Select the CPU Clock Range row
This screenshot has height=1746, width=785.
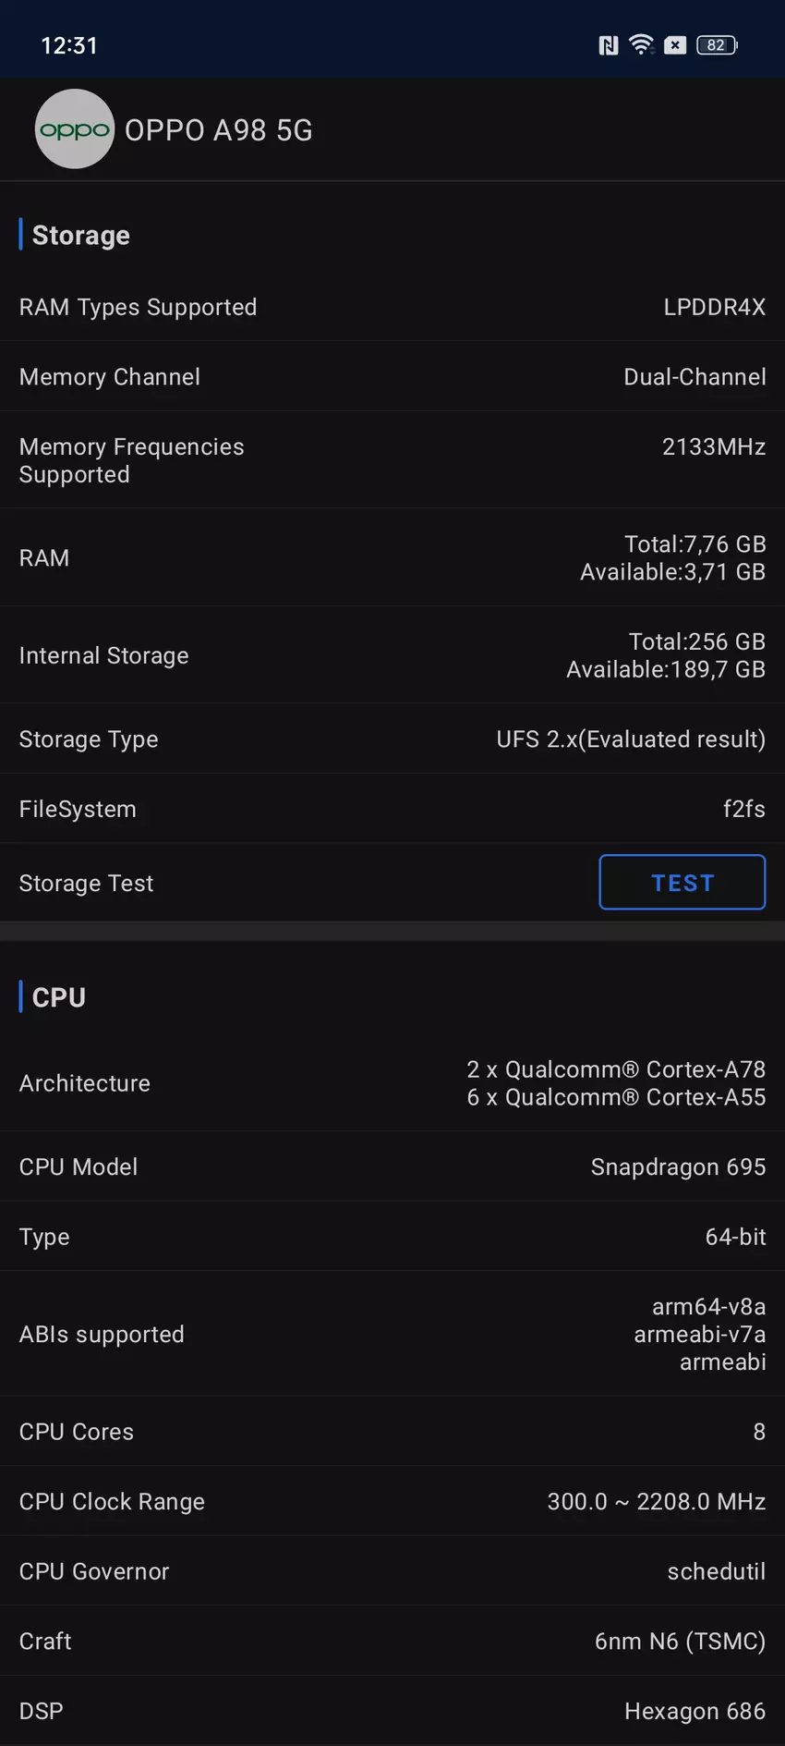(x=392, y=1502)
